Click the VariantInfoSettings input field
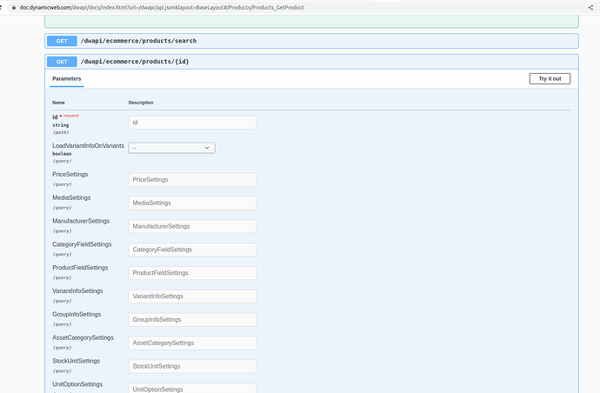 click(x=192, y=296)
